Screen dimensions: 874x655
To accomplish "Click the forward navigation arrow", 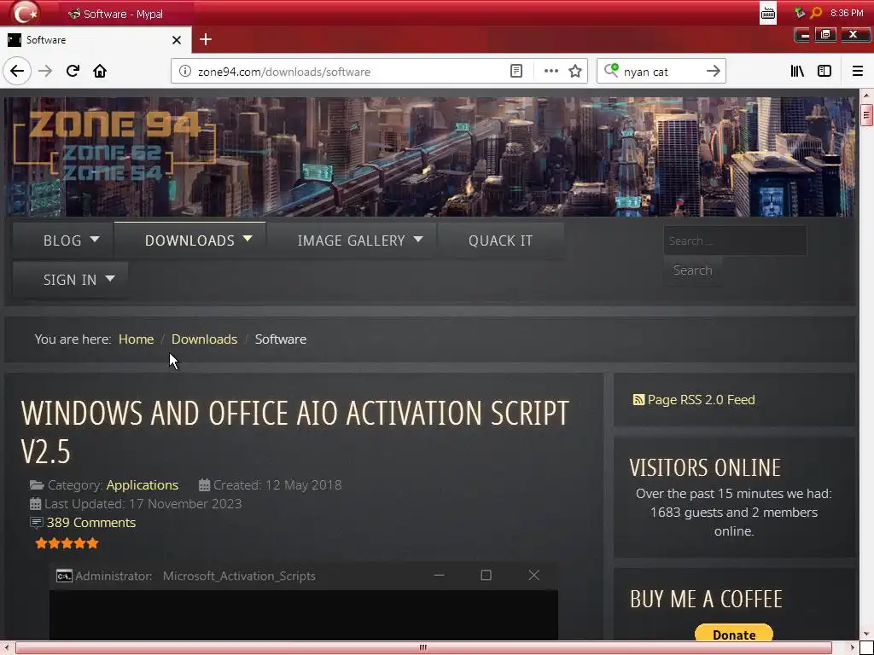I will 45,72.
